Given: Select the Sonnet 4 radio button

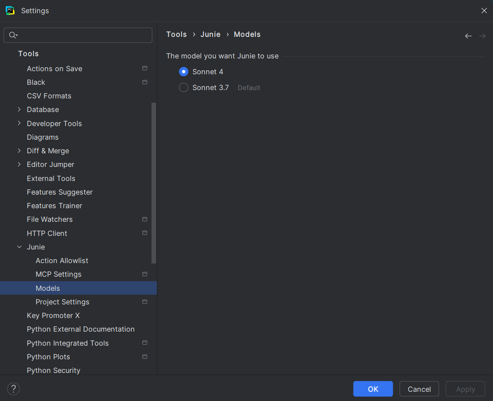Looking at the screenshot, I should [x=184, y=72].
